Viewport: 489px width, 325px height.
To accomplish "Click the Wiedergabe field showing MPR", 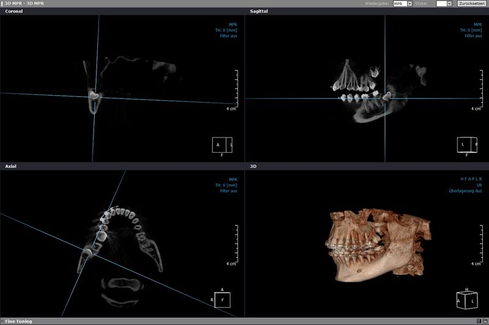I will click(x=400, y=4).
